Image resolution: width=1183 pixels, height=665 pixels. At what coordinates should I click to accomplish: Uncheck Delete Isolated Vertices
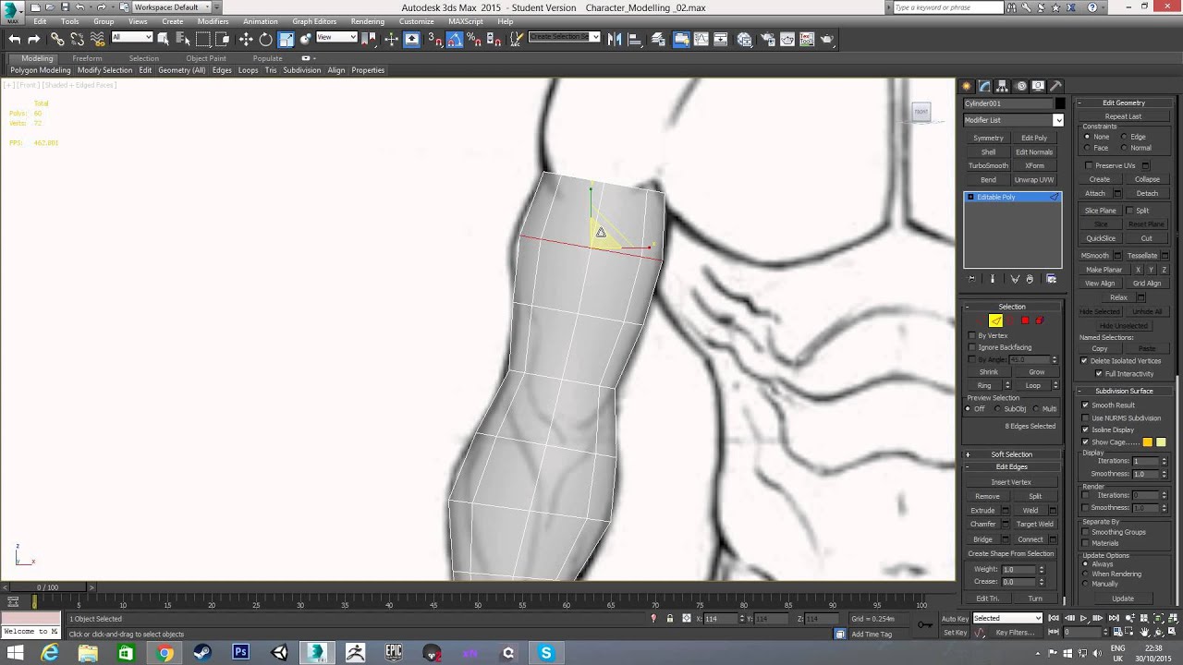1085,360
